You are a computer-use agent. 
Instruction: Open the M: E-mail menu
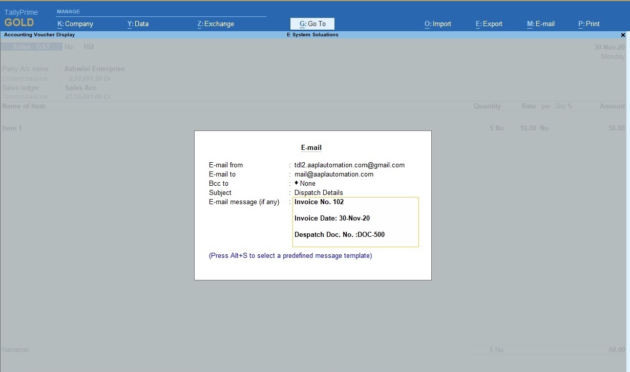tap(540, 24)
